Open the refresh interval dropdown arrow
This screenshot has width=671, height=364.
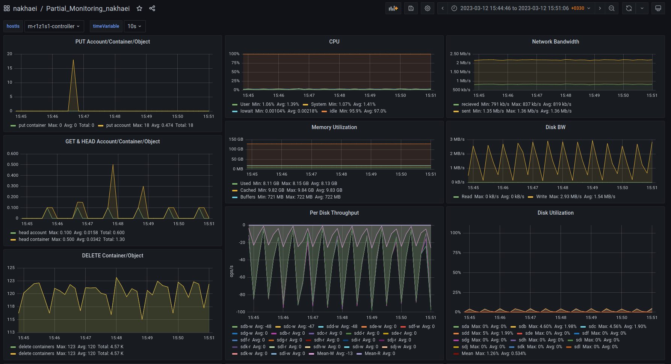click(642, 8)
